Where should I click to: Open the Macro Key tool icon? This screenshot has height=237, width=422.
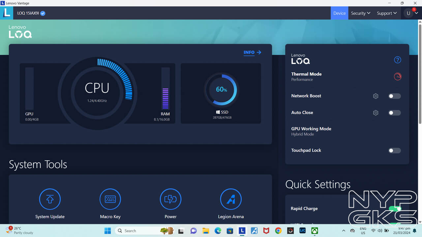click(x=110, y=199)
